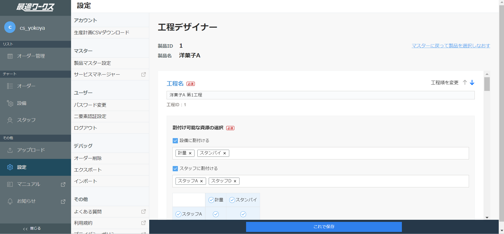The image size is (504, 234).
Task: Toggle スタッフに割付ける checkbox
Action: pyautogui.click(x=175, y=169)
